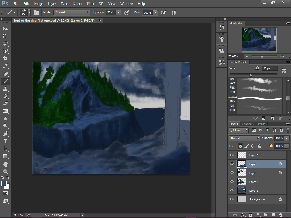Image resolution: width=291 pixels, height=218 pixels.
Task: Select the Rectangular Marquee tool
Action: (x=5, y=36)
